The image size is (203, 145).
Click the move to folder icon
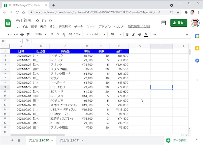click(44, 21)
